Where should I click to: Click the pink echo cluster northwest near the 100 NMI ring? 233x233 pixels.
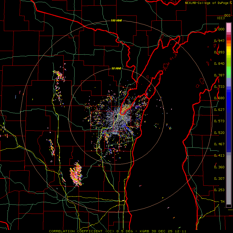[59, 75]
